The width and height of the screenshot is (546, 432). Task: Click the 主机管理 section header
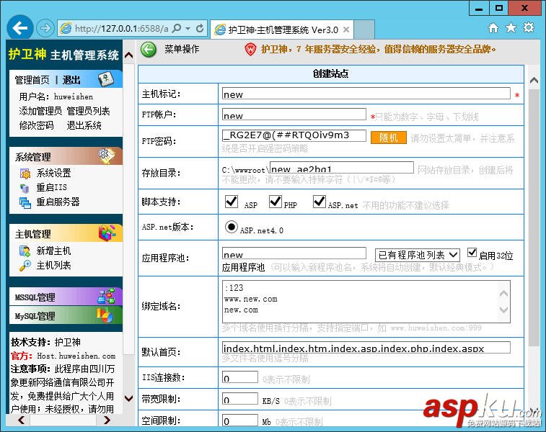[x=66, y=233]
